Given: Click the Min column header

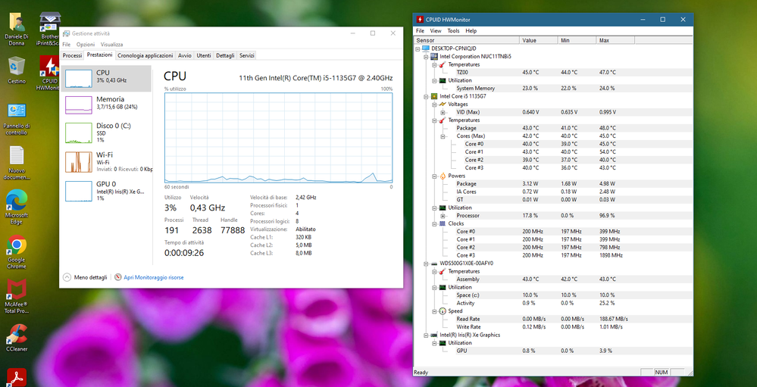Looking at the screenshot, I should 577,41.
